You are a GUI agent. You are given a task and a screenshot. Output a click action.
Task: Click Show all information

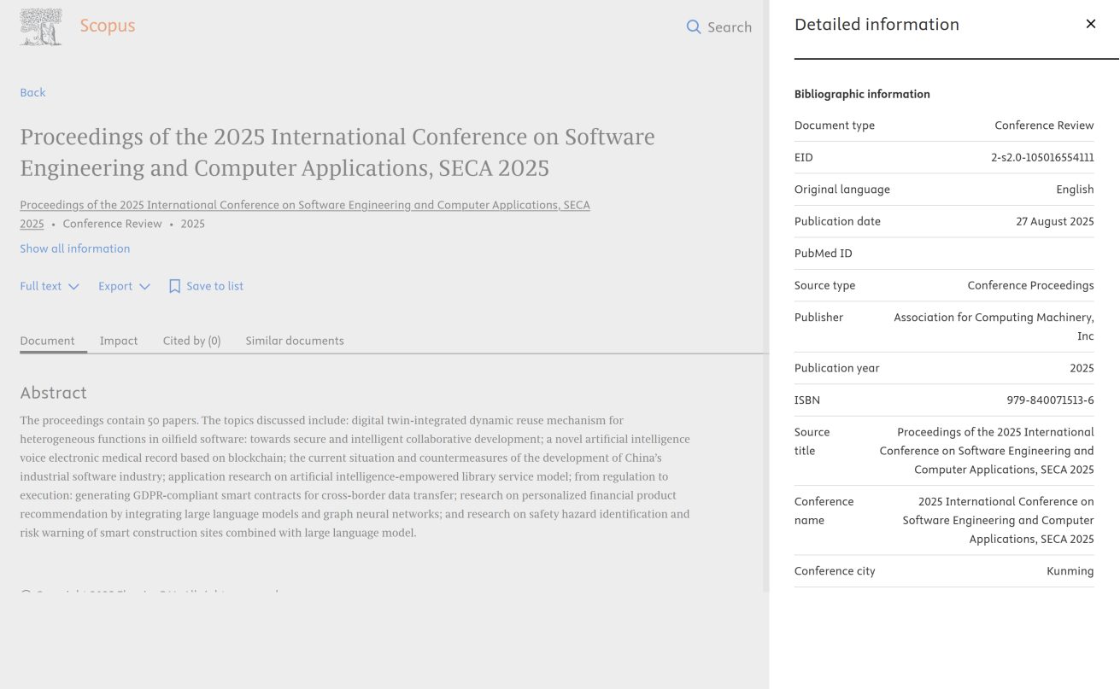tap(75, 248)
